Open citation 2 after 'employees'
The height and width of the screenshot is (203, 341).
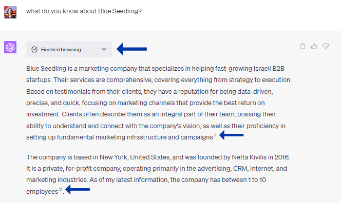(x=61, y=190)
